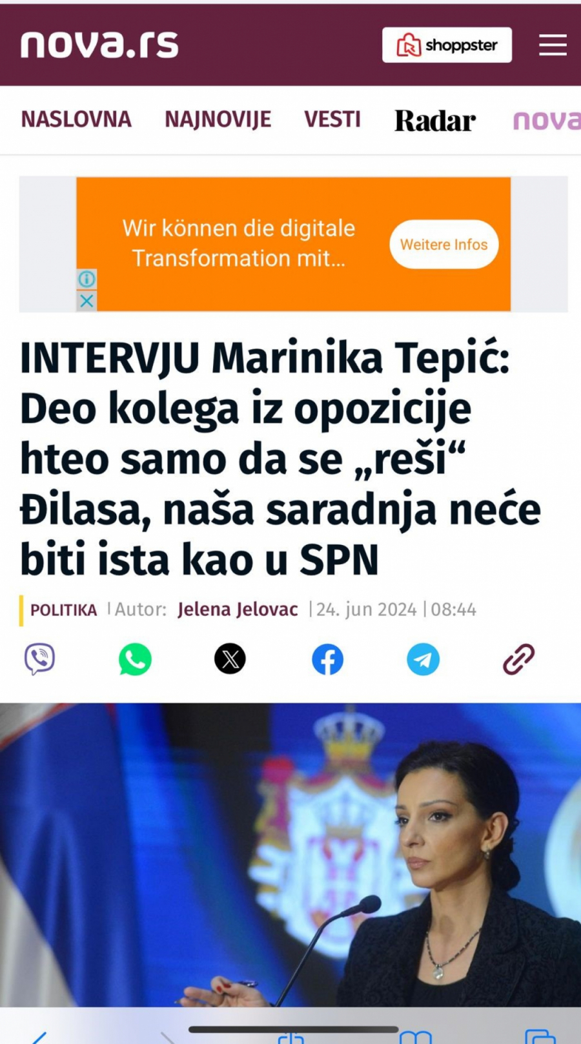Image resolution: width=581 pixels, height=1044 pixels.
Task: Open the shoppster button
Action: [x=447, y=45]
